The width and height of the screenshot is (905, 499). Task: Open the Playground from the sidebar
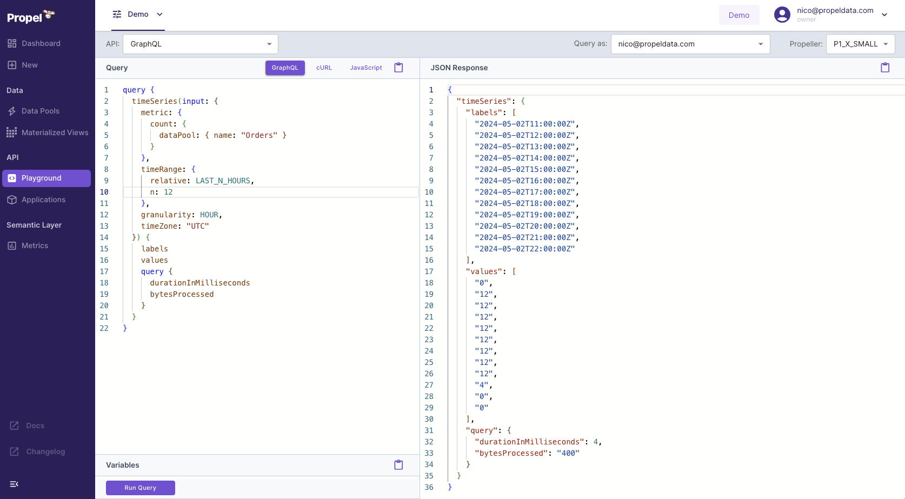click(41, 178)
